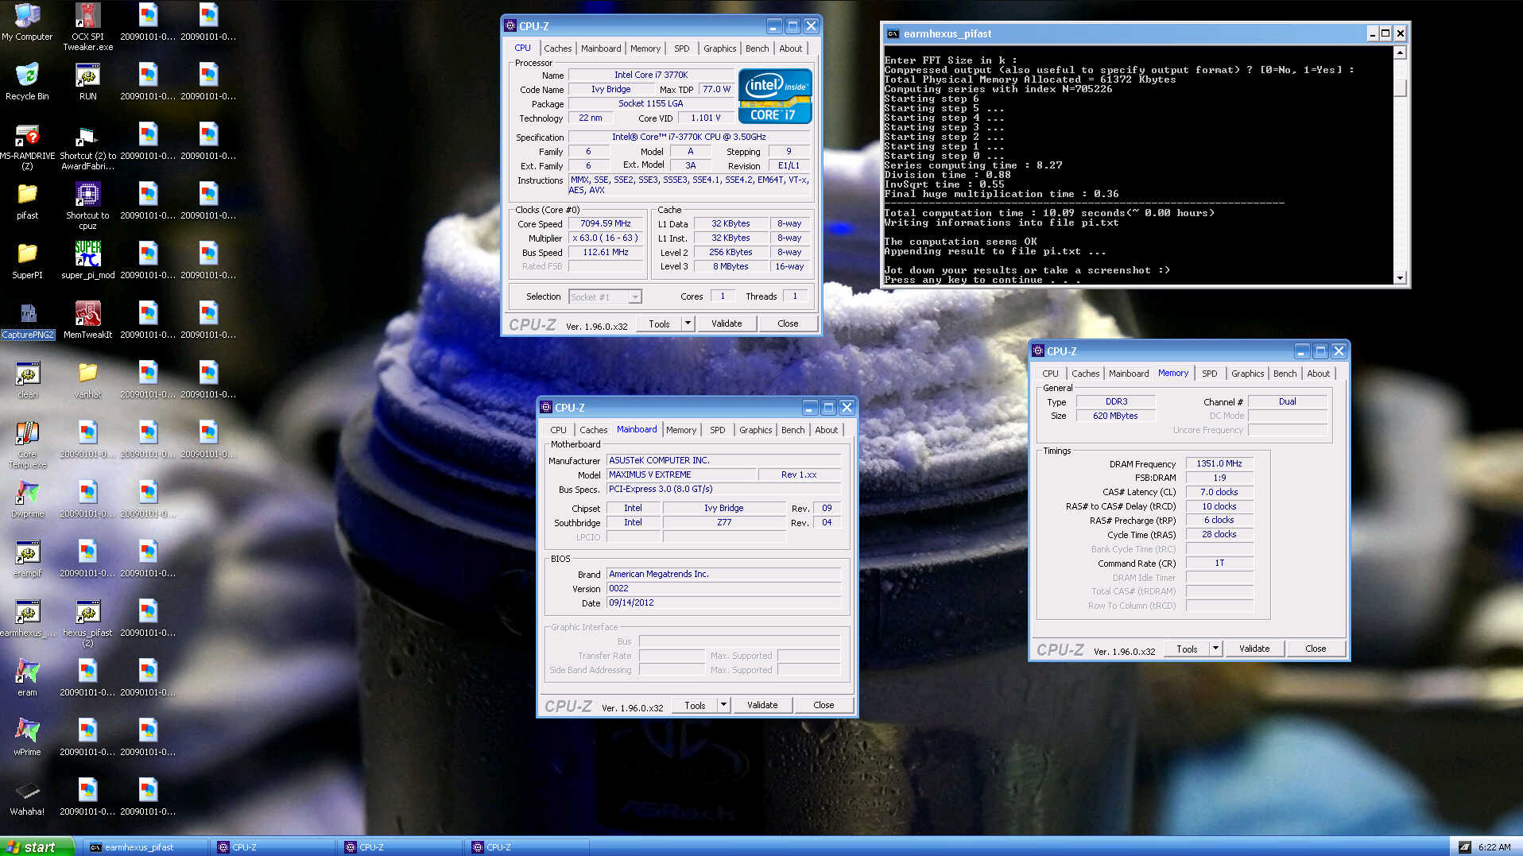
Task: Select the wPrime desktop icon
Action: (27, 738)
